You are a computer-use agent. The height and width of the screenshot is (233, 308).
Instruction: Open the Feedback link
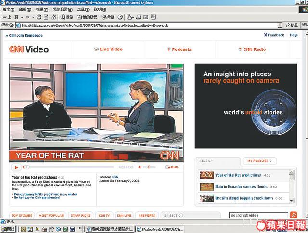[274, 35]
